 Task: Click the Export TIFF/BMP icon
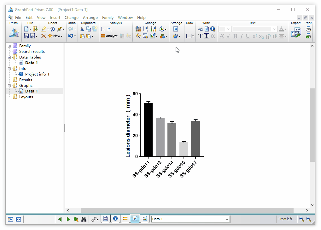click(x=296, y=33)
